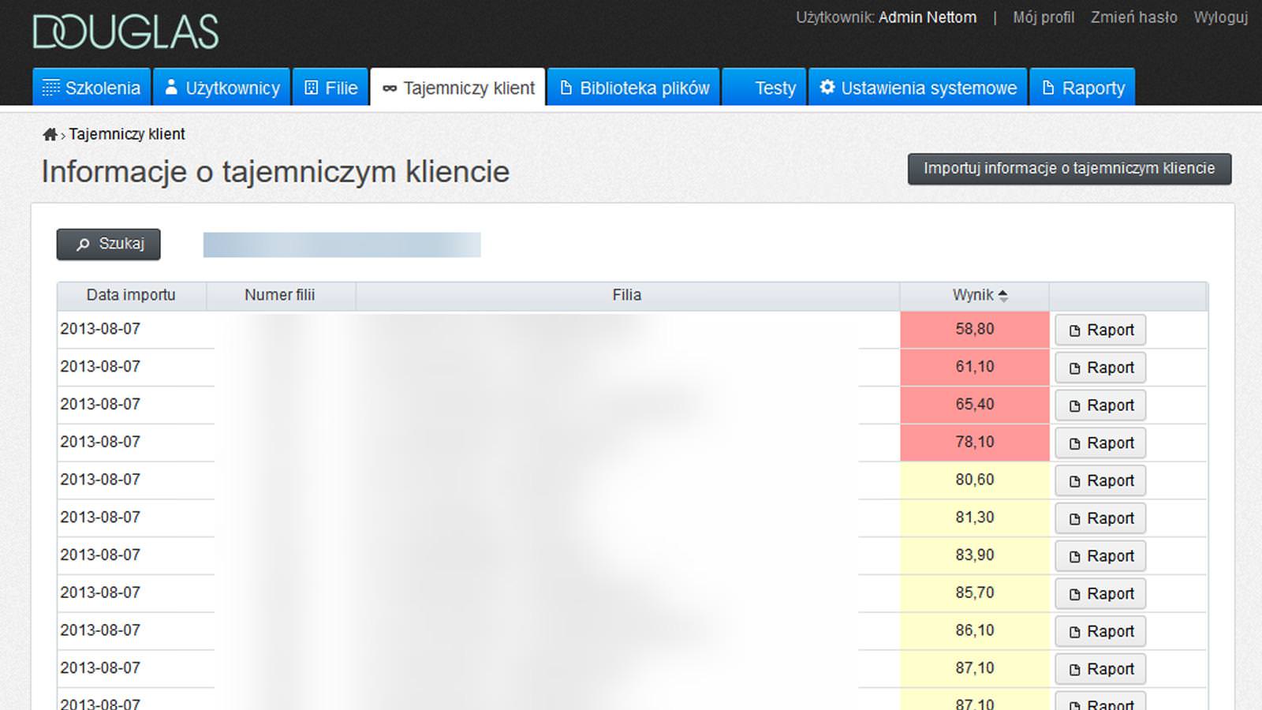Open the Szkolenia tab
The image size is (1262, 710).
pos(91,88)
